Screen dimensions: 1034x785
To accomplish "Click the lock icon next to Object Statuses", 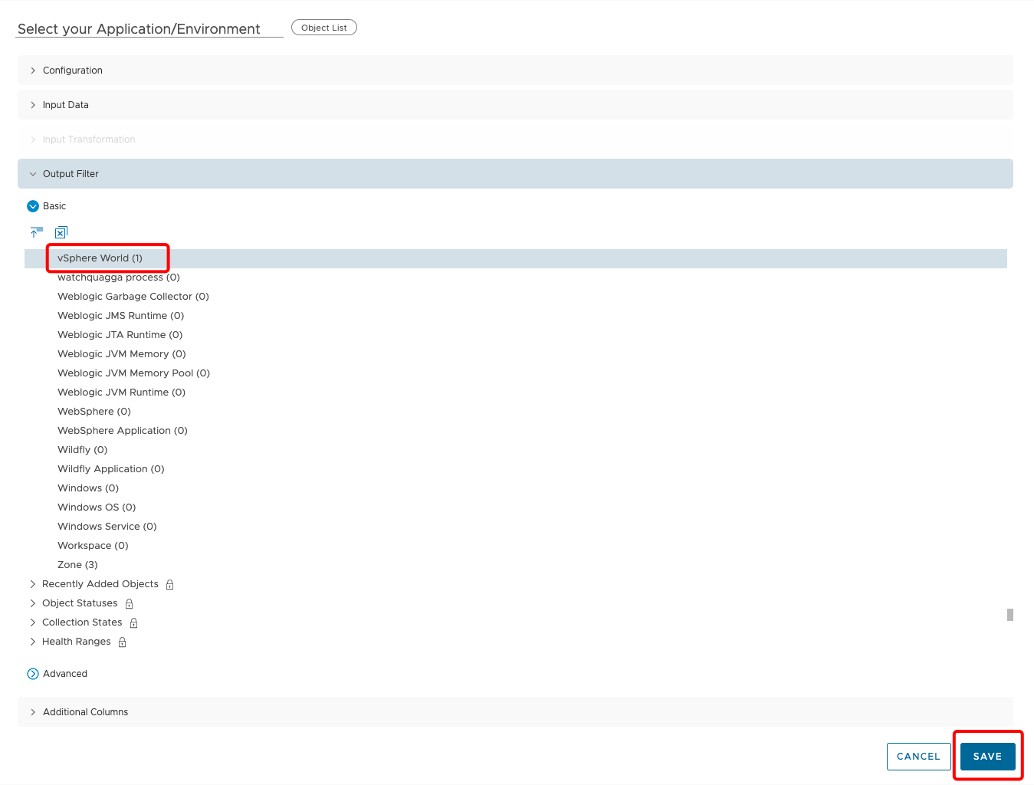I will point(129,603).
